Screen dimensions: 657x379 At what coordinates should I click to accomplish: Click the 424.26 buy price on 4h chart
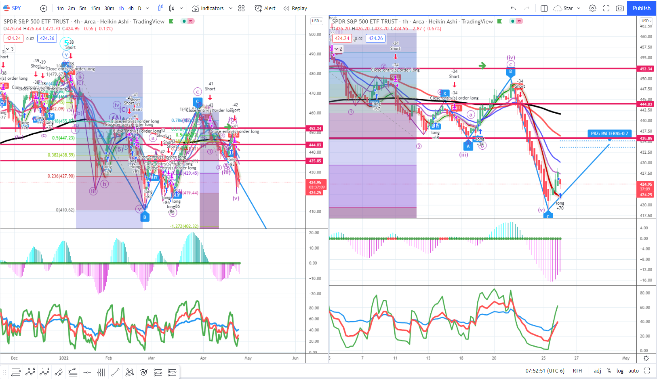pos(47,38)
